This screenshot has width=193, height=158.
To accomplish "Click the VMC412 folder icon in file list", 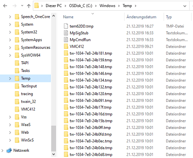I will click(x=66, y=46).
